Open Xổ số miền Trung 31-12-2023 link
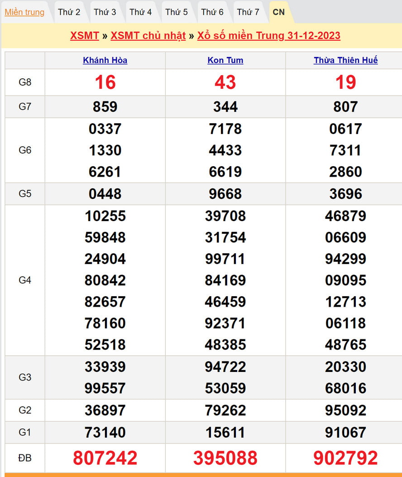Image resolution: width=402 pixels, height=477 pixels. (268, 36)
